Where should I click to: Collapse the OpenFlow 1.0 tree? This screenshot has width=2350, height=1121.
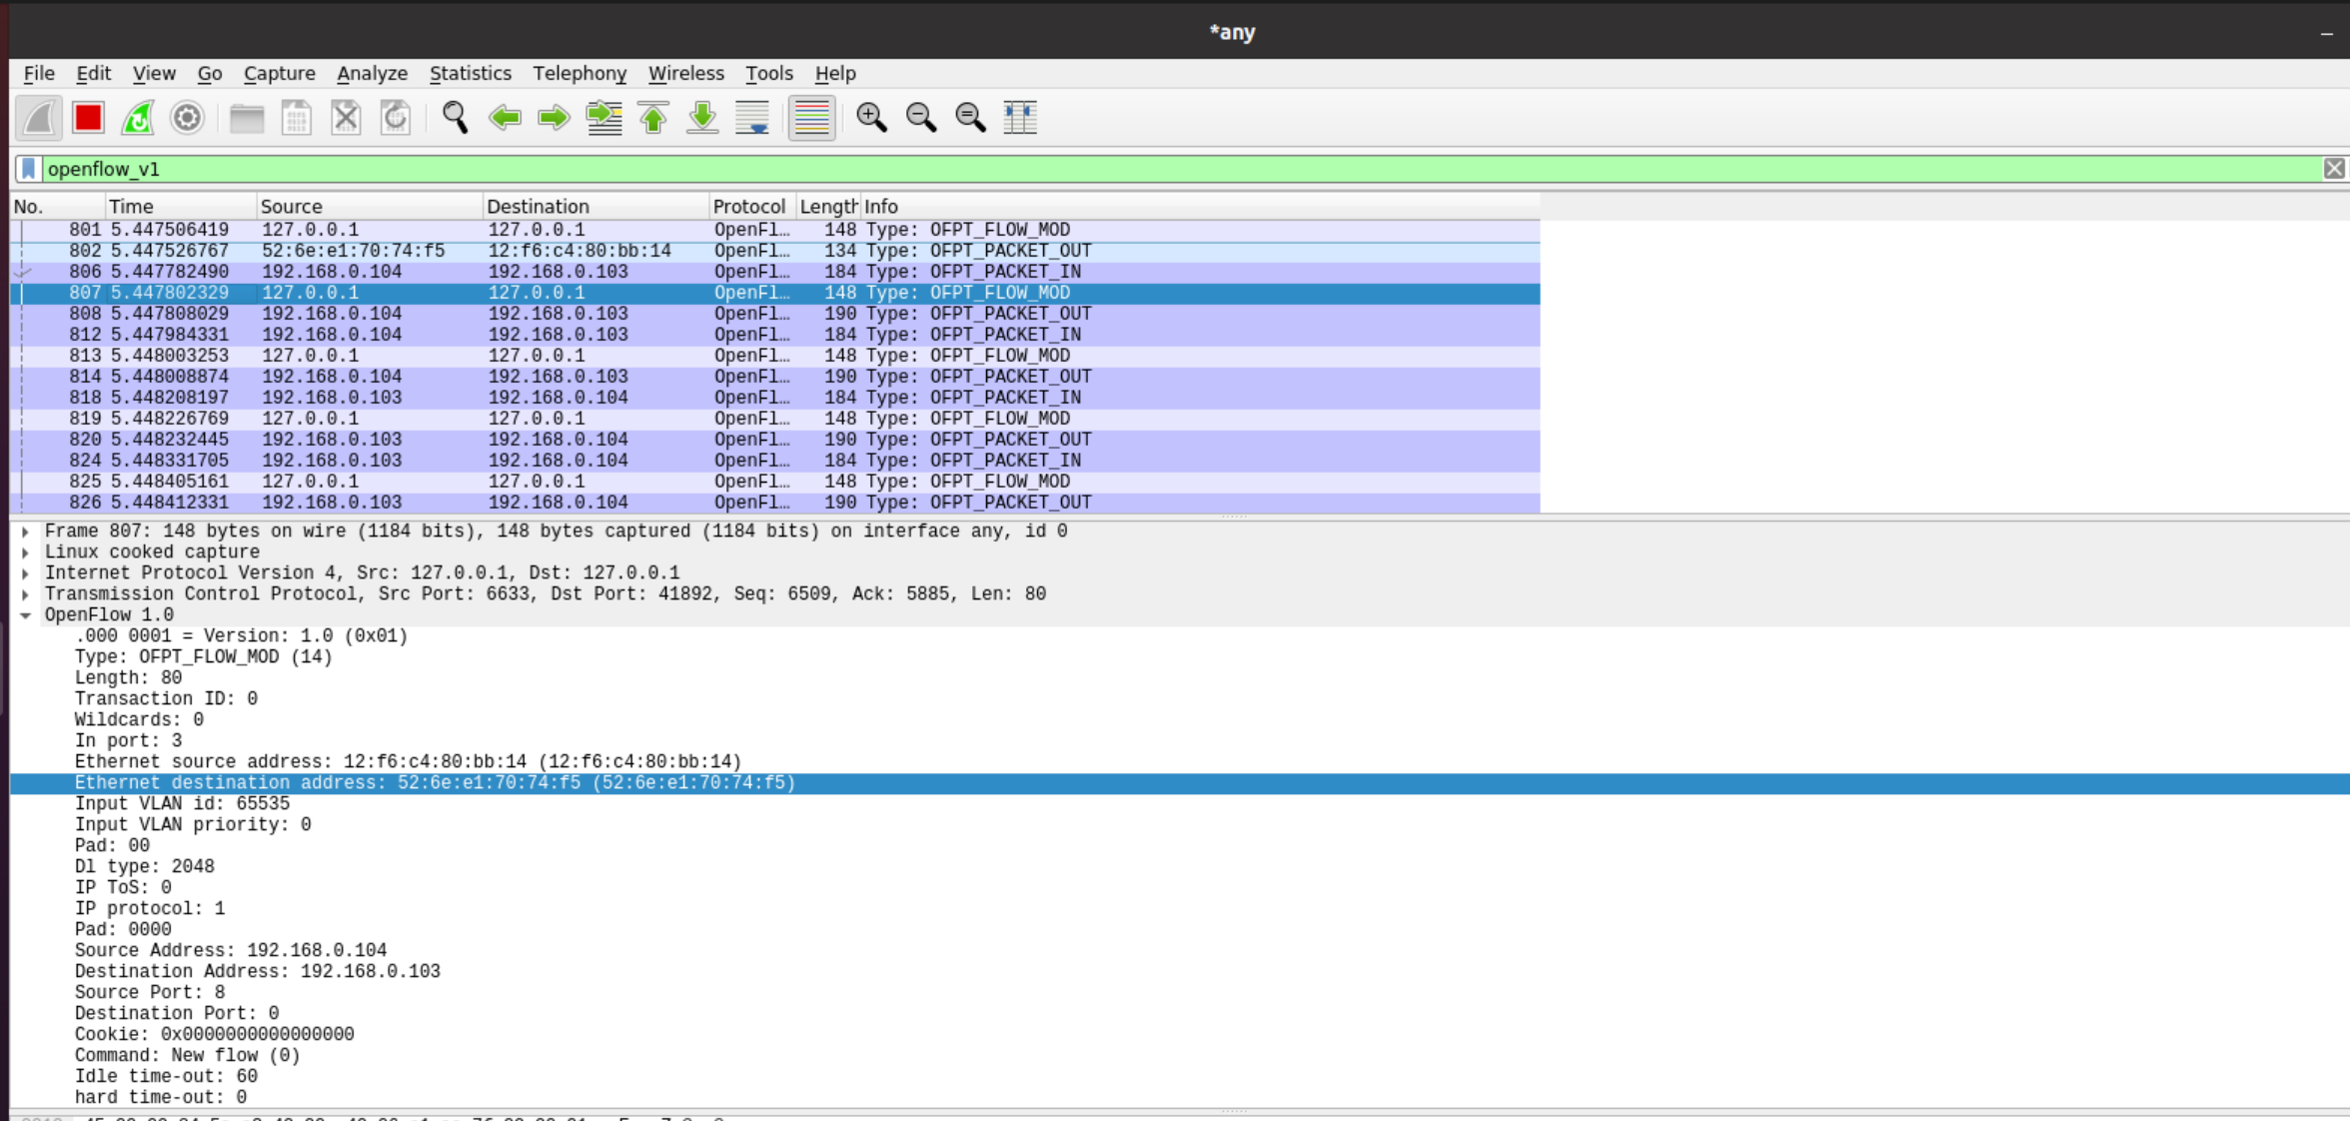click(x=25, y=615)
